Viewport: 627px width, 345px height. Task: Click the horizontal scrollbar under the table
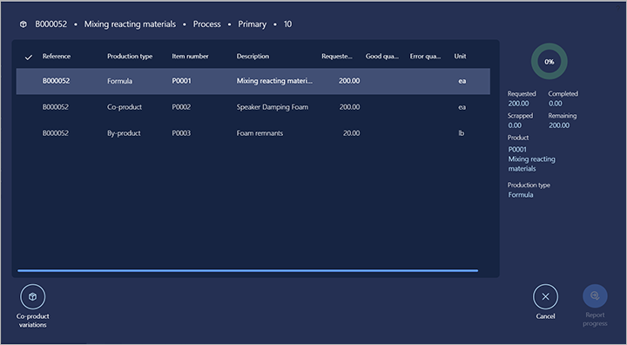coord(248,271)
